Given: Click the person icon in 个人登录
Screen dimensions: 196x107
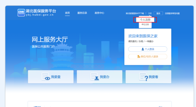Looking at the screenshot, I should click(x=143, y=49).
